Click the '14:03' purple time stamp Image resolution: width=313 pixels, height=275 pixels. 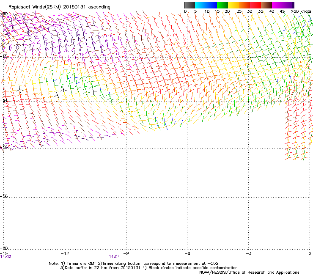click(6, 257)
